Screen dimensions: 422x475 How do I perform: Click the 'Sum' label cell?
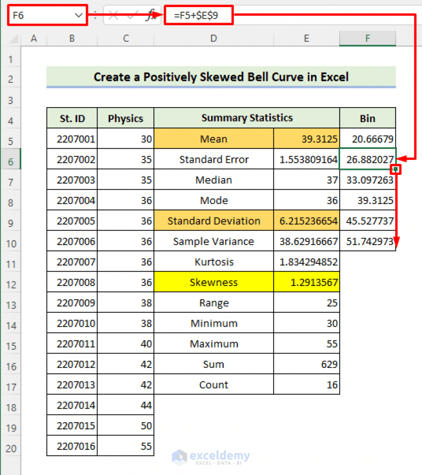[214, 363]
